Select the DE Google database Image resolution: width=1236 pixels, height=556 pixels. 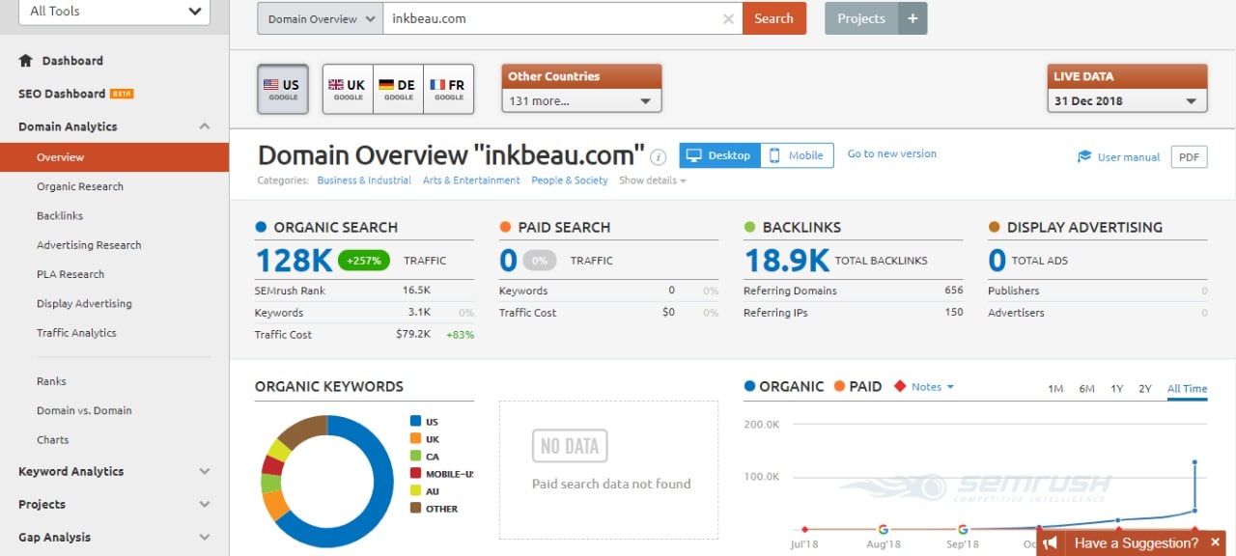pyautogui.click(x=398, y=89)
